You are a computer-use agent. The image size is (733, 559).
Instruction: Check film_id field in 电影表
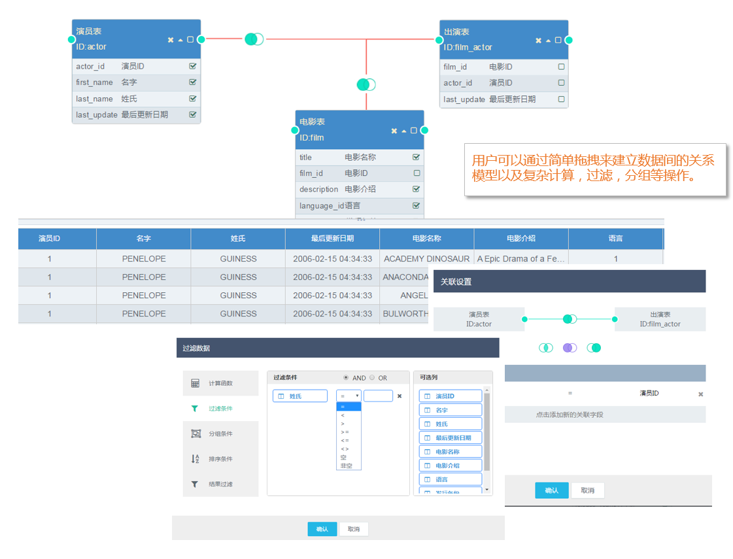[417, 173]
